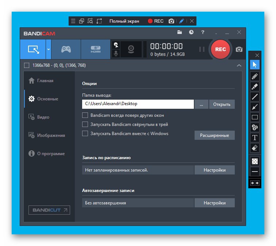Image resolution: width=276 pixels, height=246 pixels.
Task: Enable Запускать Bandicam вместе с Windows checkbox
Action: click(x=85, y=133)
